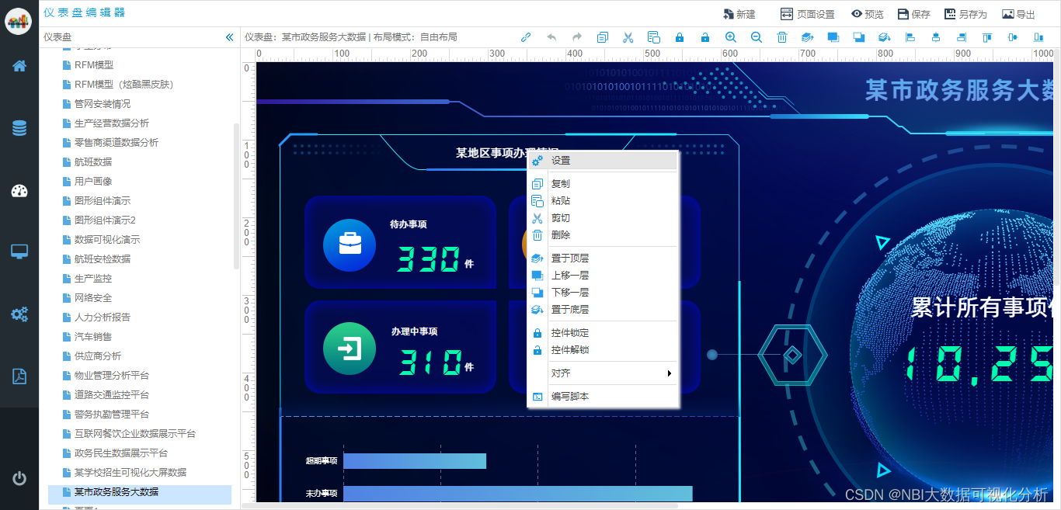Click the closed-lock icon in the toolbar
The height and width of the screenshot is (510, 1061).
pyautogui.click(x=680, y=36)
